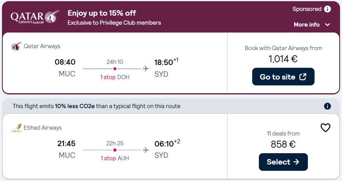Click the arrow inside the Select button
This screenshot has height=181, width=342.
[x=296, y=162]
